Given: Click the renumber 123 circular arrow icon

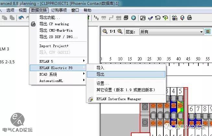Looking at the screenshot, I should pos(158,18).
